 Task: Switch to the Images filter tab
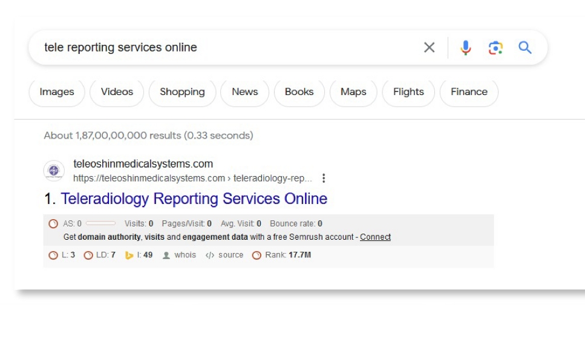57,92
